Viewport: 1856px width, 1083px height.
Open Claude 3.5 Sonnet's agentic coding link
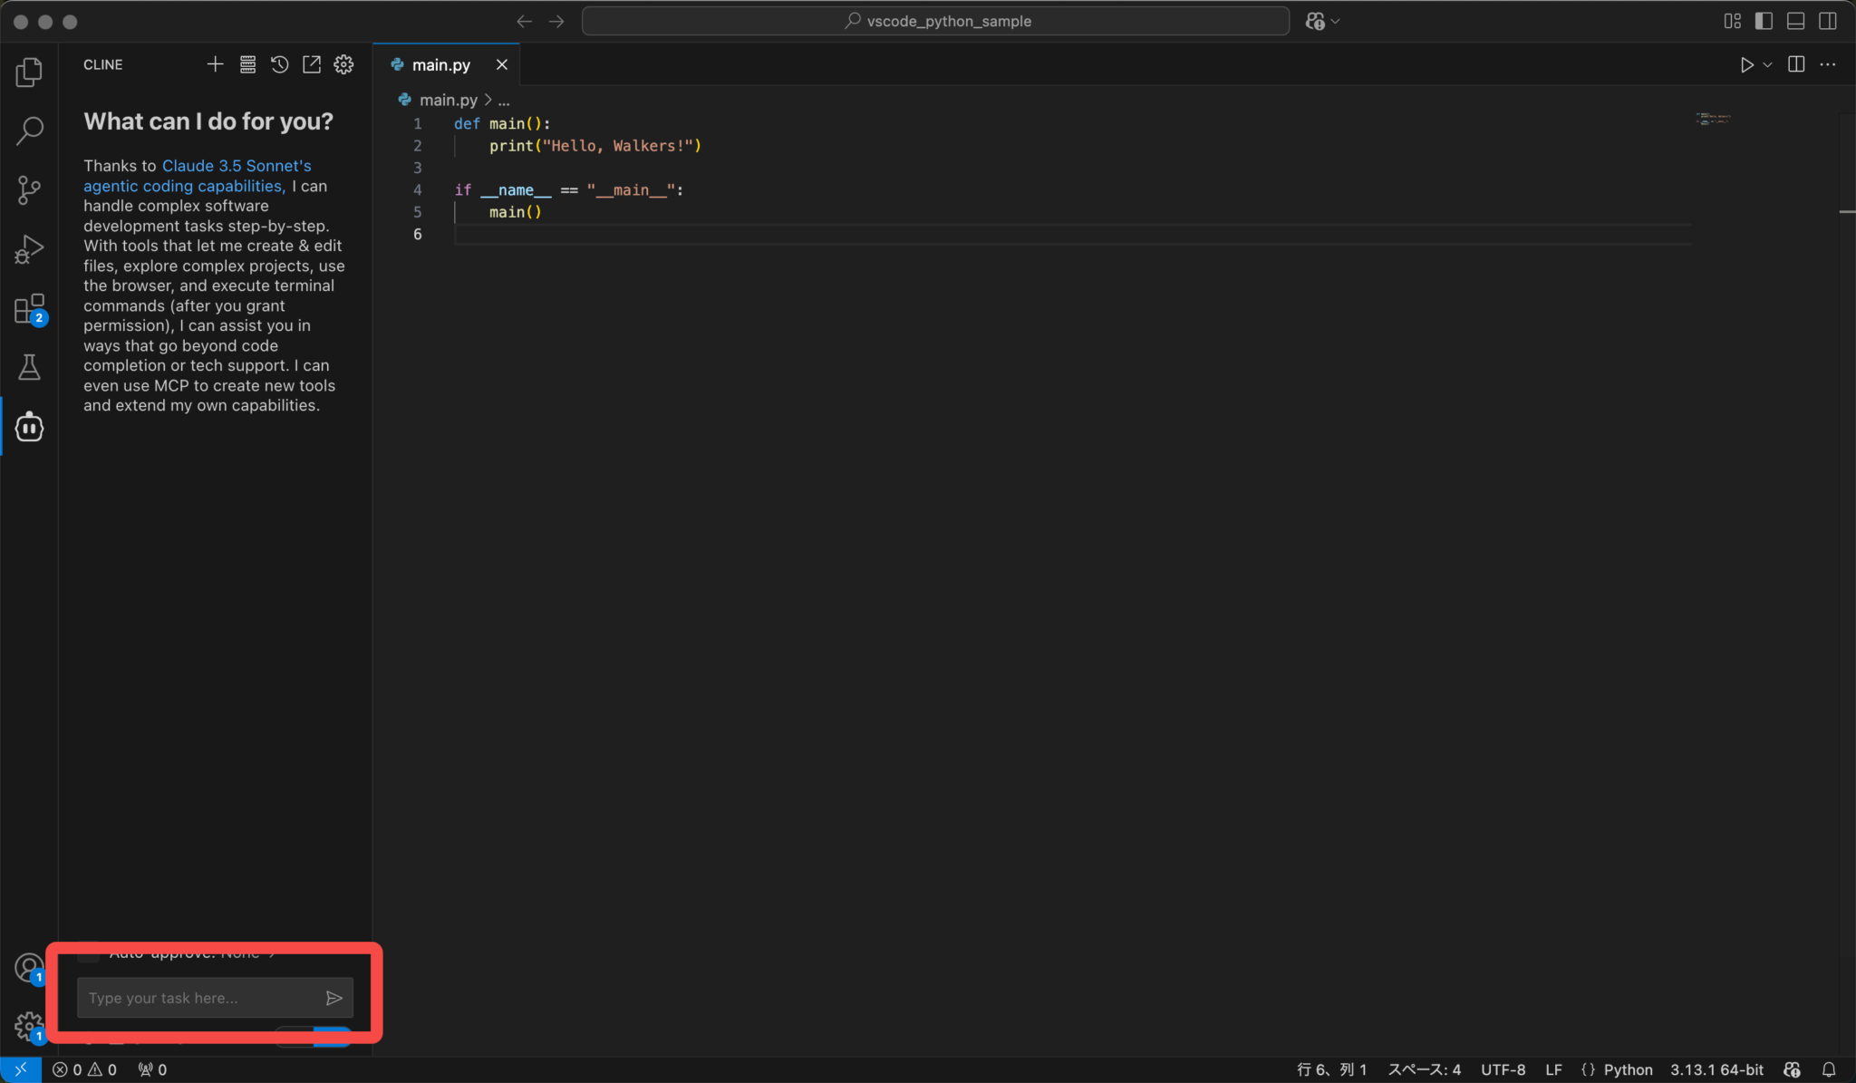point(236,166)
